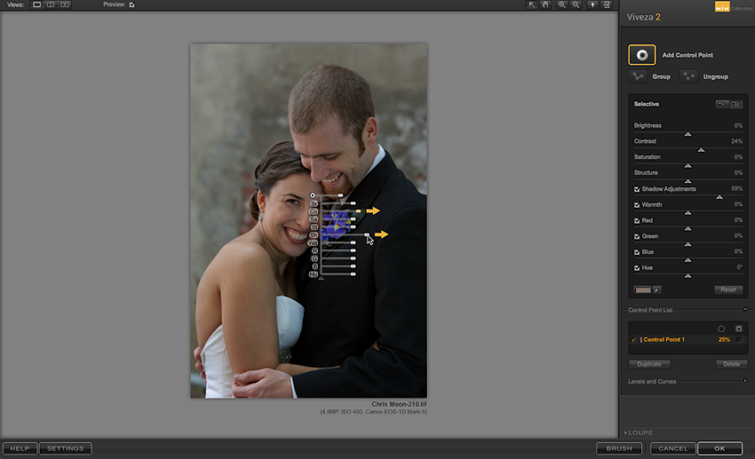Click the Ungroup control points icon
The width and height of the screenshot is (755, 459).
pos(689,76)
